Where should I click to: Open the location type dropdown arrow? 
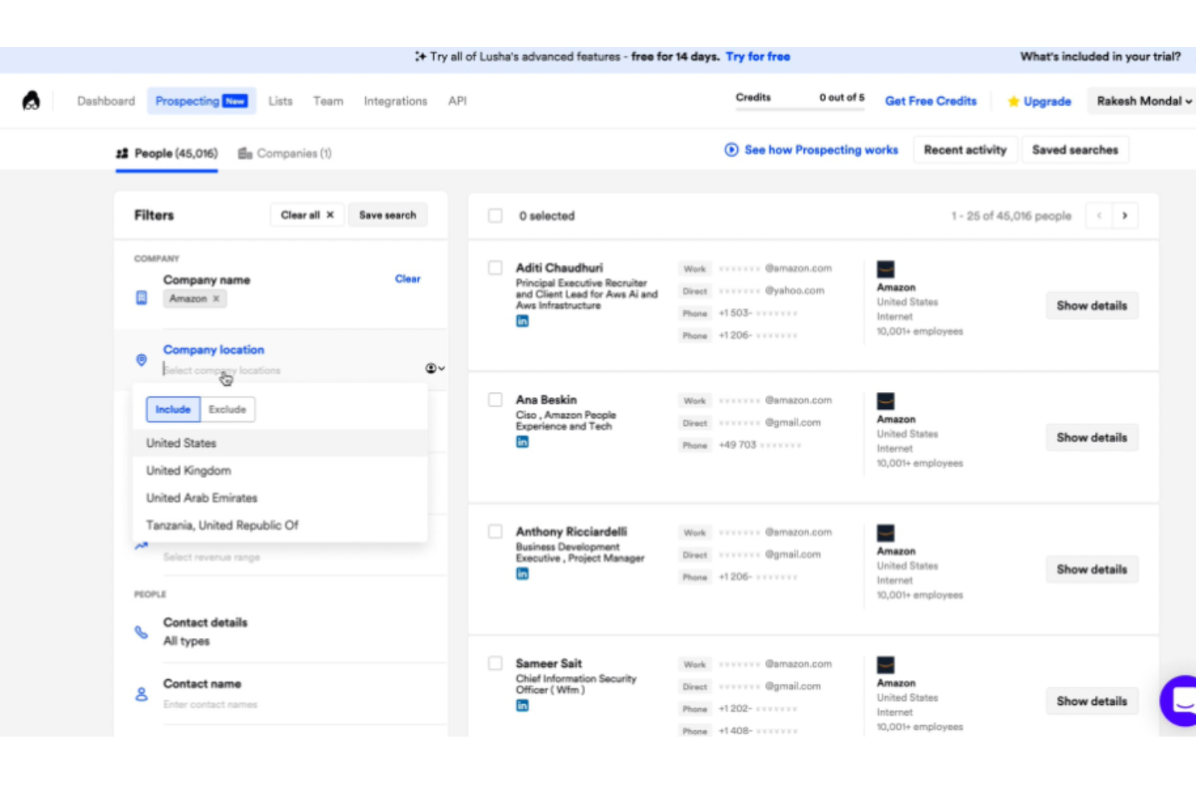435,369
